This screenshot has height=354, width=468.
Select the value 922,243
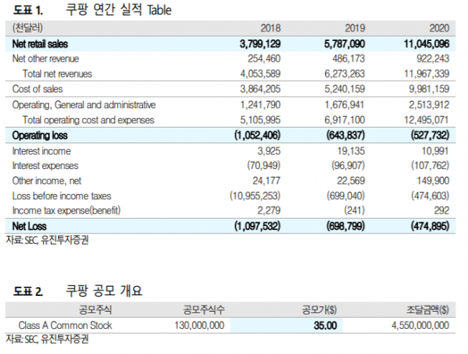click(433, 59)
